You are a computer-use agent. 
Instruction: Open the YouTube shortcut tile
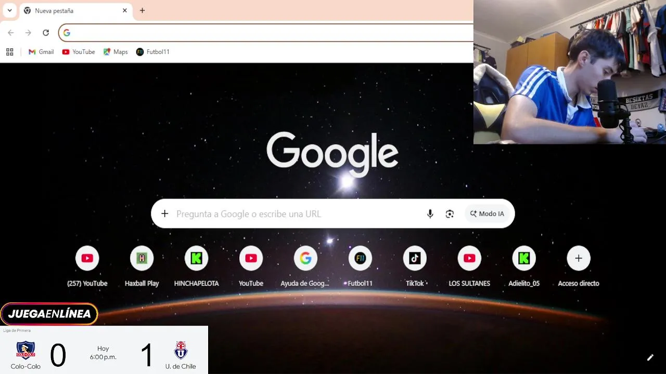coord(251,266)
